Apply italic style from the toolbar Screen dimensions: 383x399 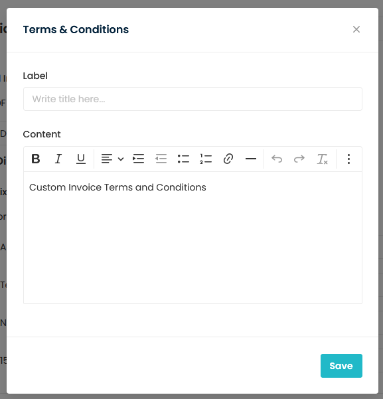58,159
